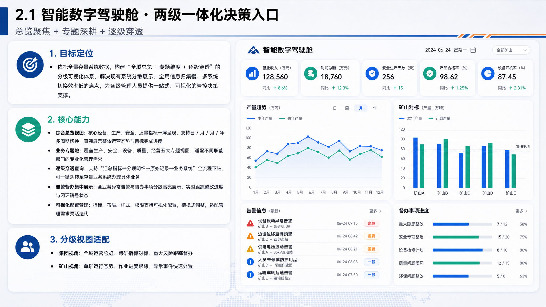Click the target icon beside 目标定位
The width and height of the screenshot is (546, 307).
tap(30, 65)
